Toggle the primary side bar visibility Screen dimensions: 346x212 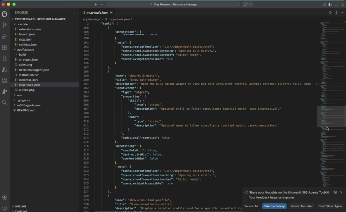point(330,4)
